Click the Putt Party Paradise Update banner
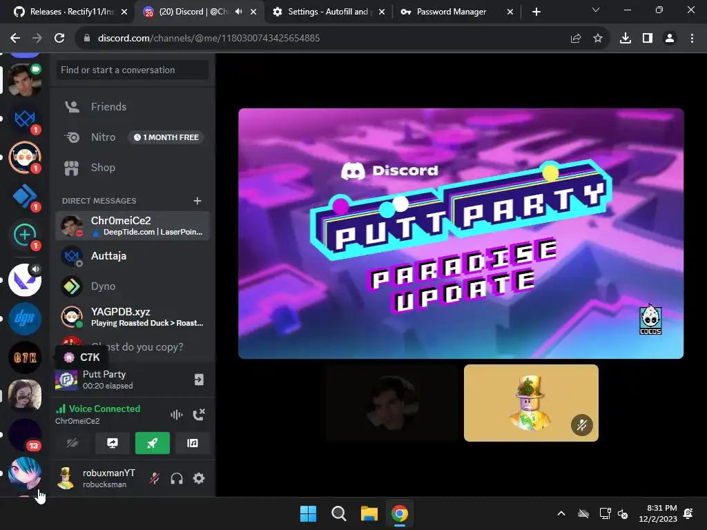Screen dimensions: 707x530 (461, 233)
